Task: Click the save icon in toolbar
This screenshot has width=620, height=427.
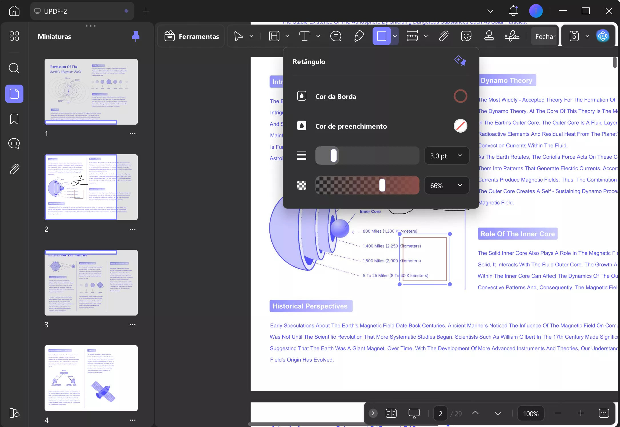Action: (x=574, y=36)
